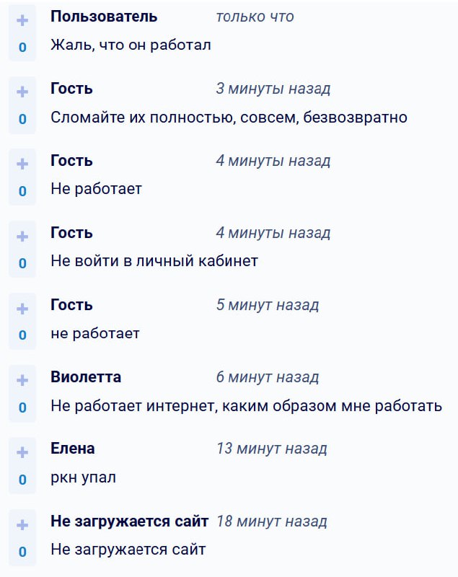Select the author name 'Елена'
Viewport: 458px width, 577px height.
72,449
